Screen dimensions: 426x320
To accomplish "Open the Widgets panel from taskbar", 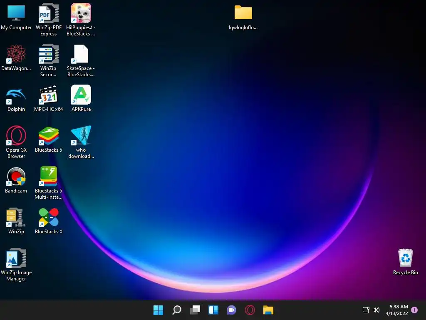I will [x=213, y=310].
